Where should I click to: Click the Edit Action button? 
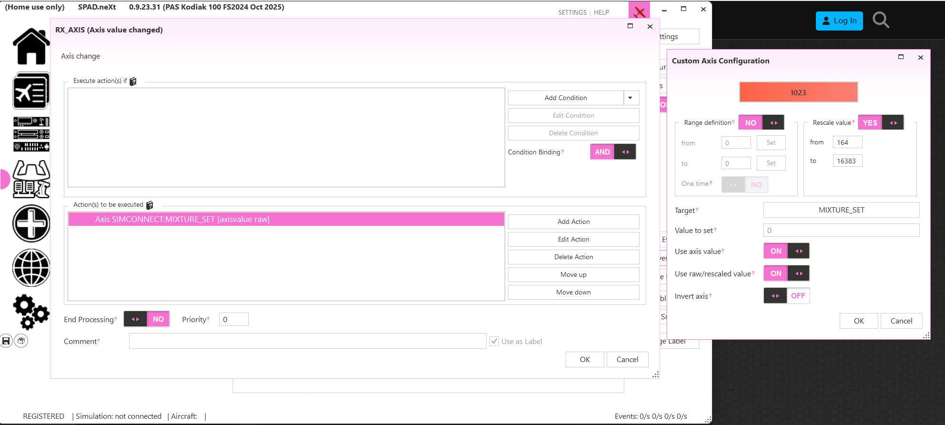pos(573,239)
